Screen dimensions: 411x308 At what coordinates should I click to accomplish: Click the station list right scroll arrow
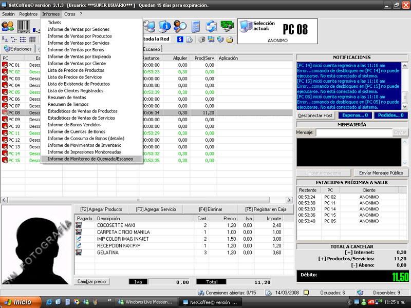click(289, 200)
